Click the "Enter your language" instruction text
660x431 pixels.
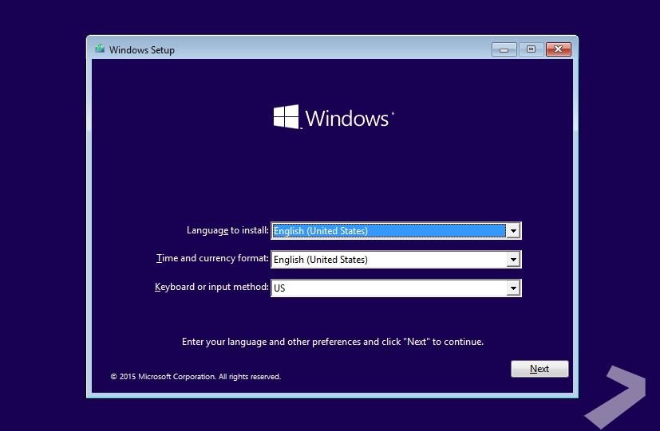tap(333, 342)
